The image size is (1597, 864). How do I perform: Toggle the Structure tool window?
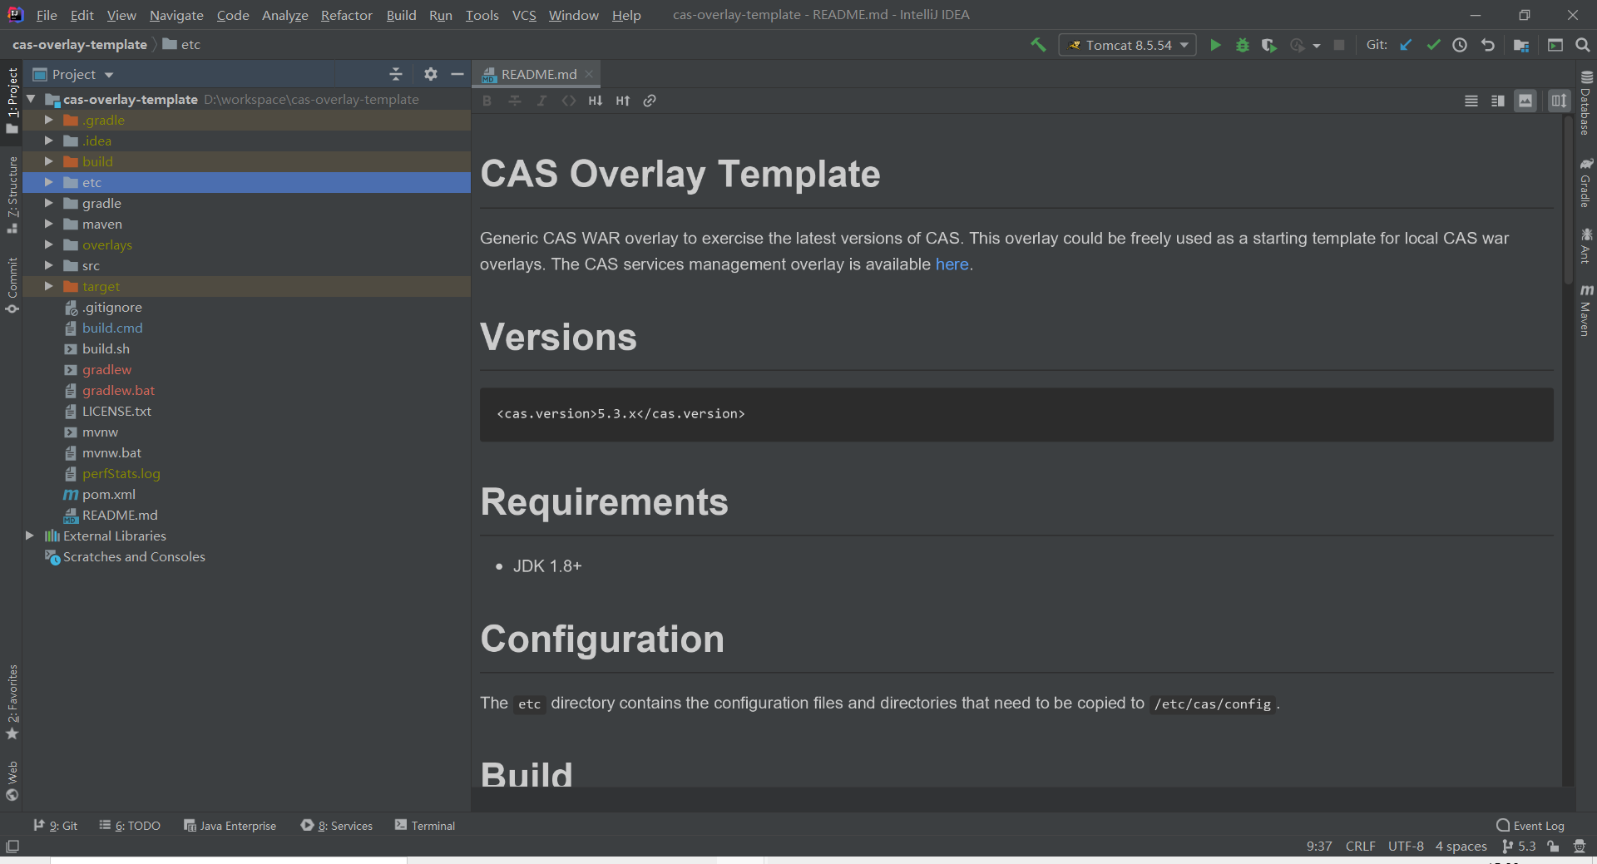click(12, 195)
